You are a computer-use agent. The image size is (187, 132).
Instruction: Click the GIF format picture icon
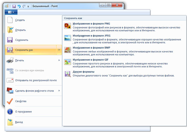[68, 62]
